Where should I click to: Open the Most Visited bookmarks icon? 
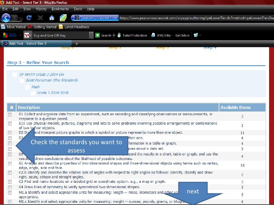(3, 27)
